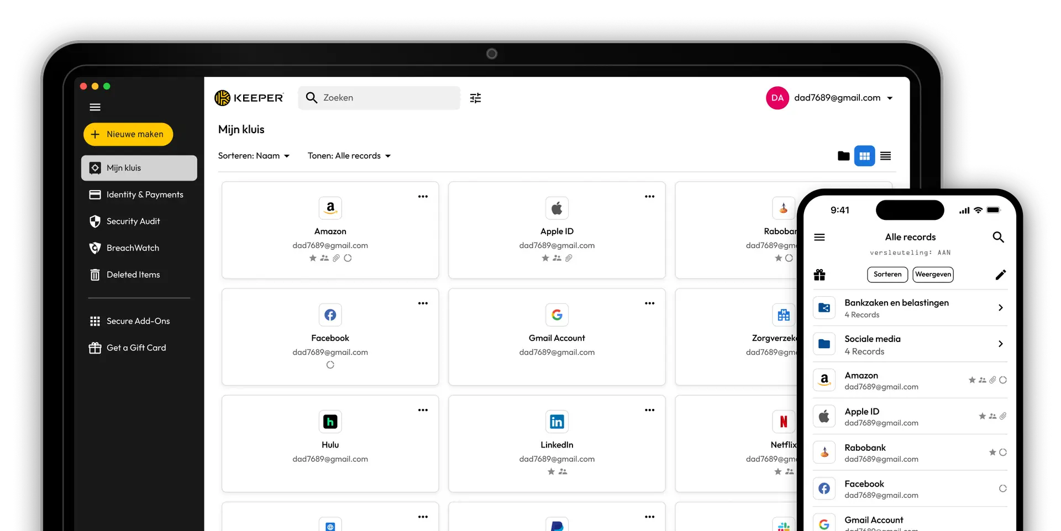This screenshot has height=531, width=1061.
Task: Toggle favorite star on desktop Apple ID card
Action: [545, 258]
